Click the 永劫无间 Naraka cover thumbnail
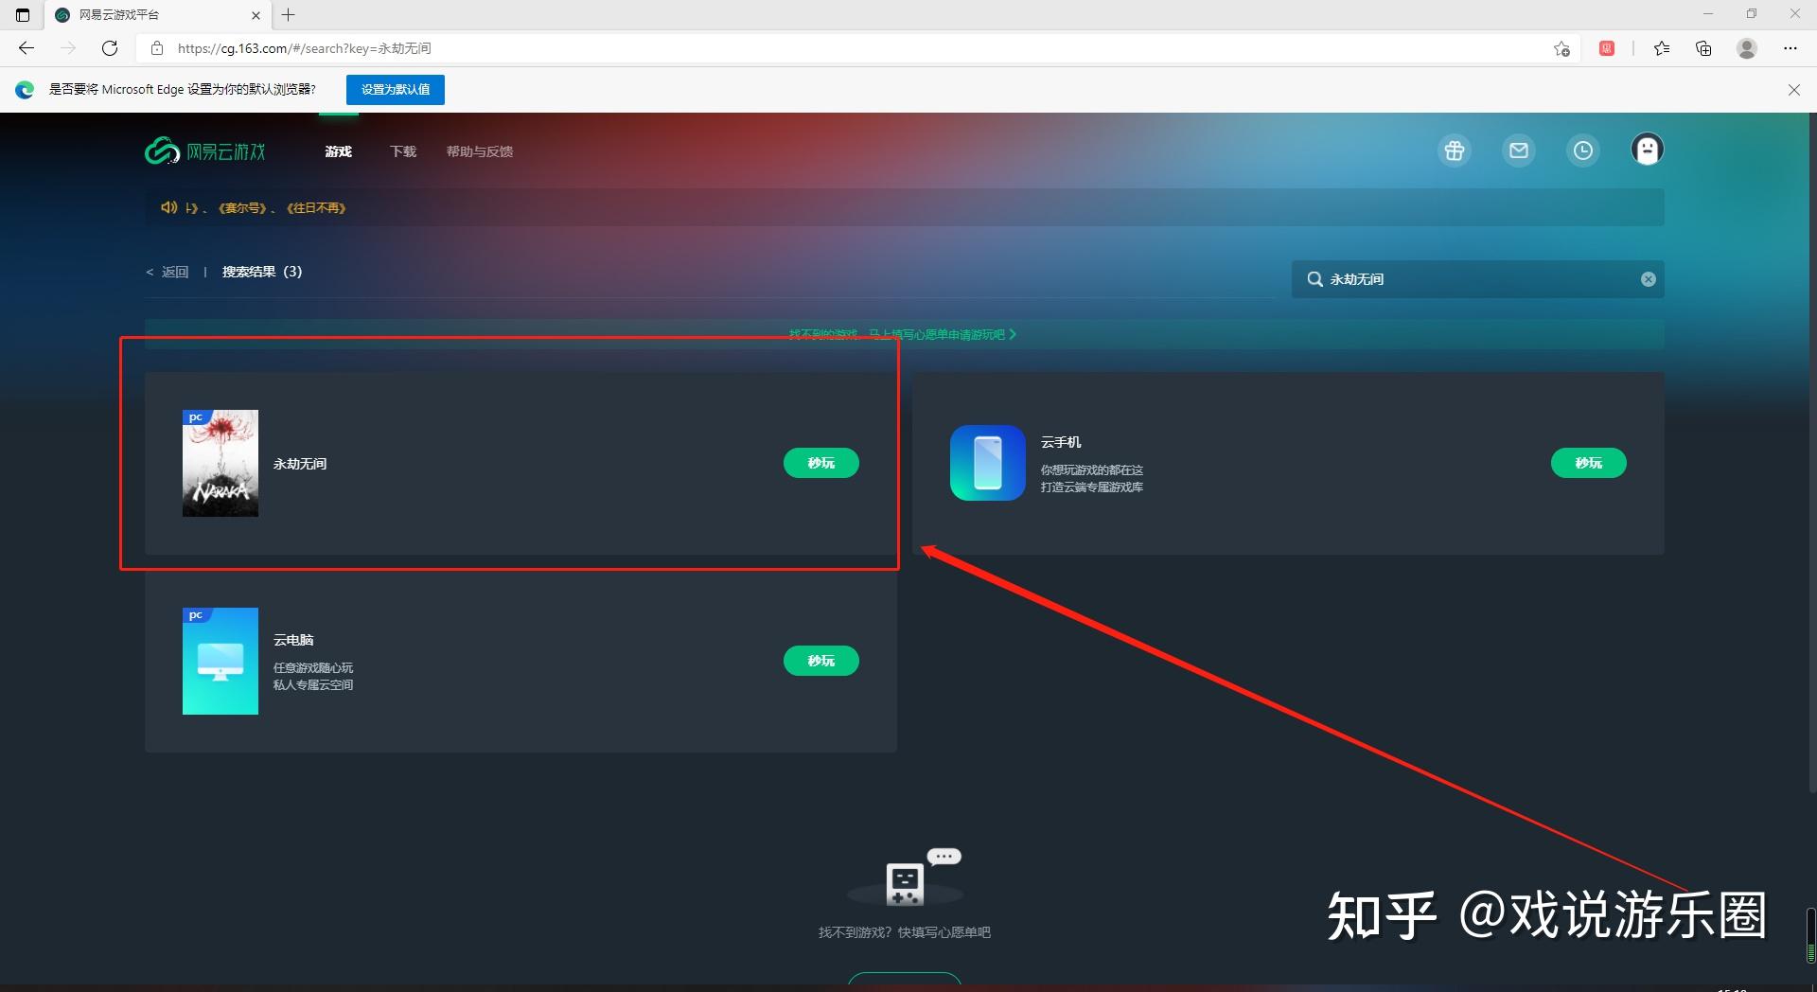This screenshot has height=992, width=1817. click(x=221, y=463)
